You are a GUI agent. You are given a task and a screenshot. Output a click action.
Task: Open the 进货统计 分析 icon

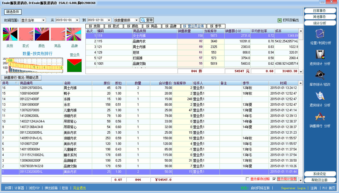320,54
